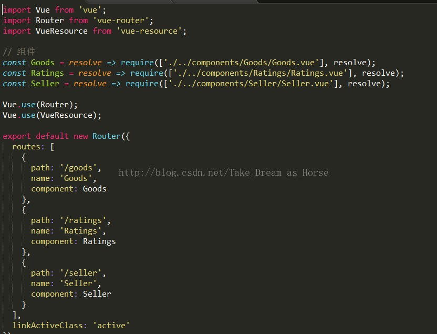Click the 'new' keyword before Router
Screen dimensions: 437x334
pos(80,136)
